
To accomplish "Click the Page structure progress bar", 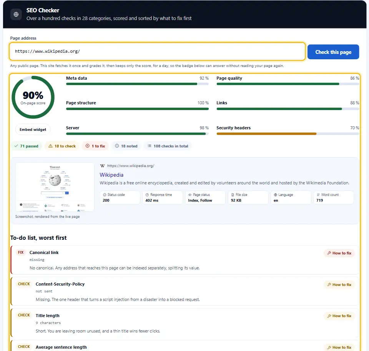I will (x=138, y=109).
